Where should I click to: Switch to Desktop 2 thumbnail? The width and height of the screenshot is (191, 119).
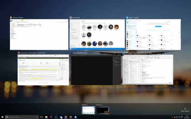coord(103,110)
